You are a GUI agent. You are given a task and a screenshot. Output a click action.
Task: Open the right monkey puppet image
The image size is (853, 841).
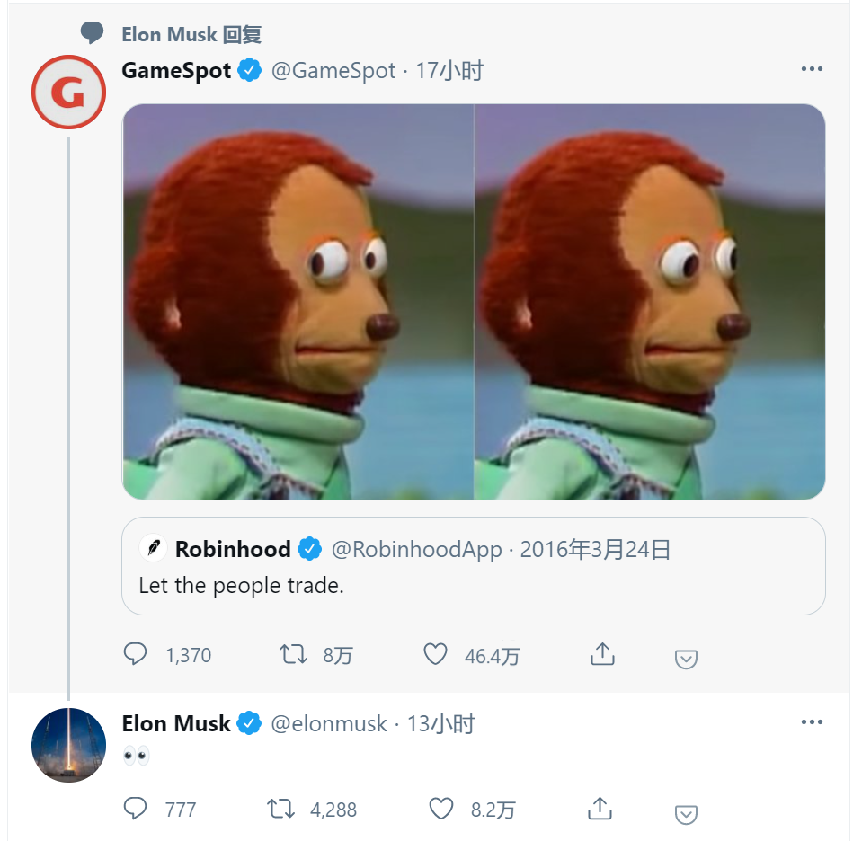(x=650, y=302)
